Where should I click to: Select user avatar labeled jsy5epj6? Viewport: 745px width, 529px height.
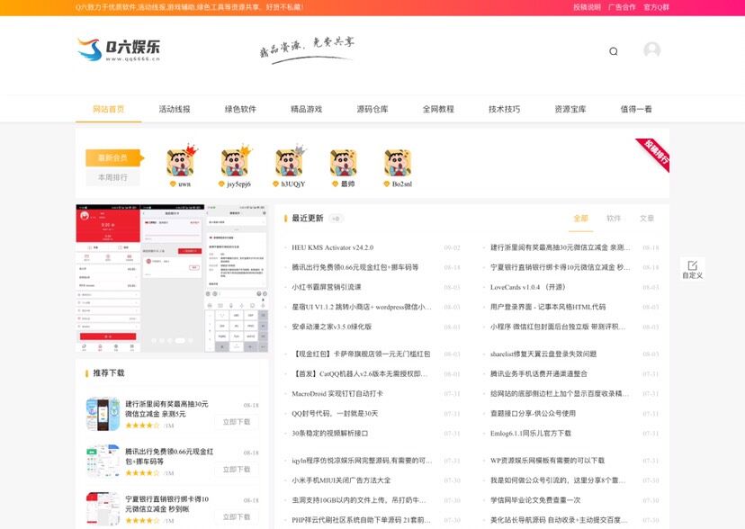[x=236, y=163]
